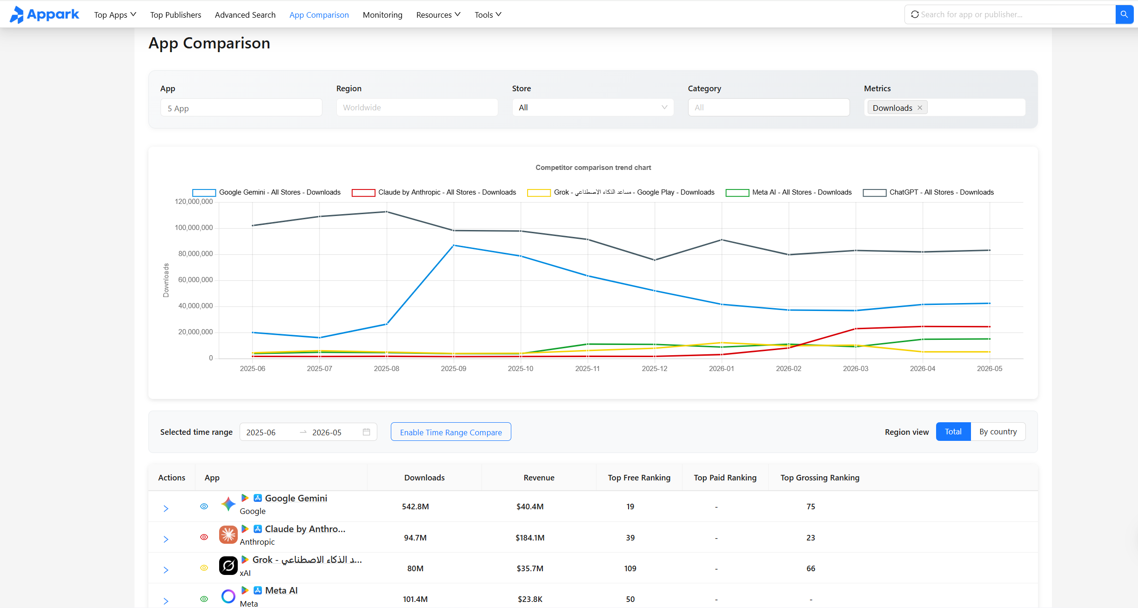Click App Store icon beside Meta AI
The image size is (1138, 608).
[x=258, y=590]
